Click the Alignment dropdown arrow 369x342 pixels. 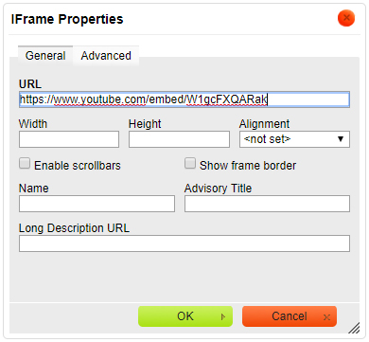pyautogui.click(x=341, y=139)
